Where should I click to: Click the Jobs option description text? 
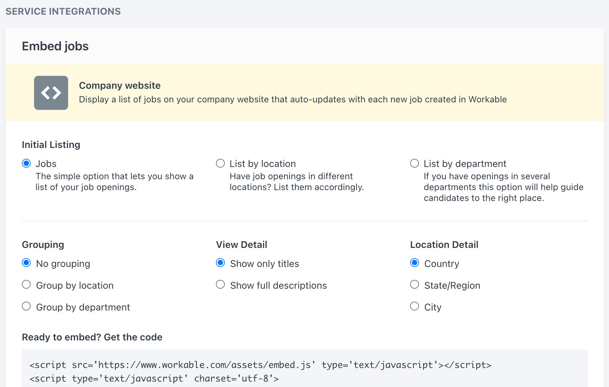[x=114, y=182]
